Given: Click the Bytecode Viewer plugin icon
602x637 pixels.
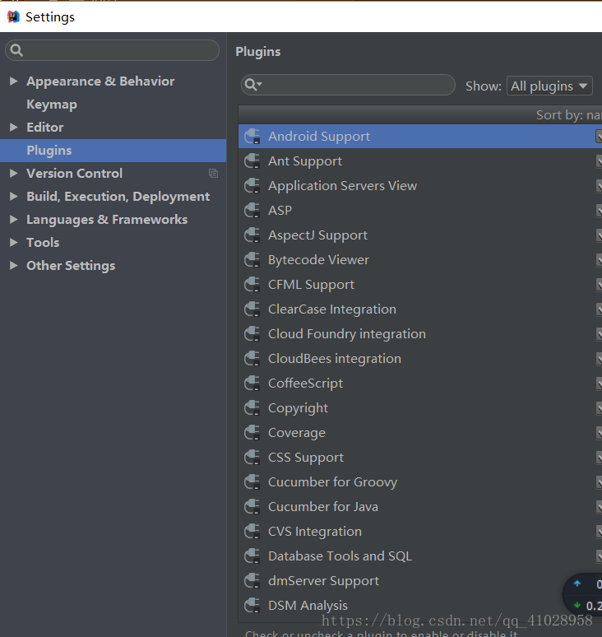Looking at the screenshot, I should coord(252,260).
